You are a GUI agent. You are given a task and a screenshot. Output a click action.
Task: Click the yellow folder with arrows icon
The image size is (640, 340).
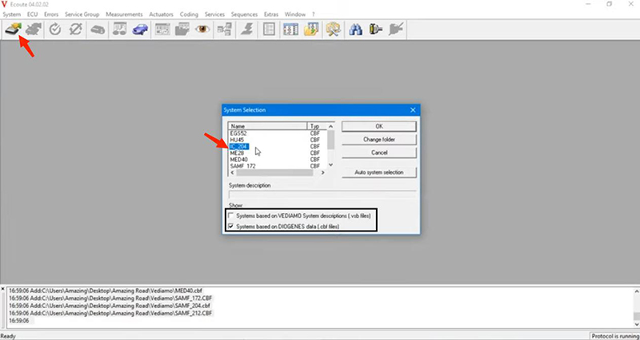(311, 30)
